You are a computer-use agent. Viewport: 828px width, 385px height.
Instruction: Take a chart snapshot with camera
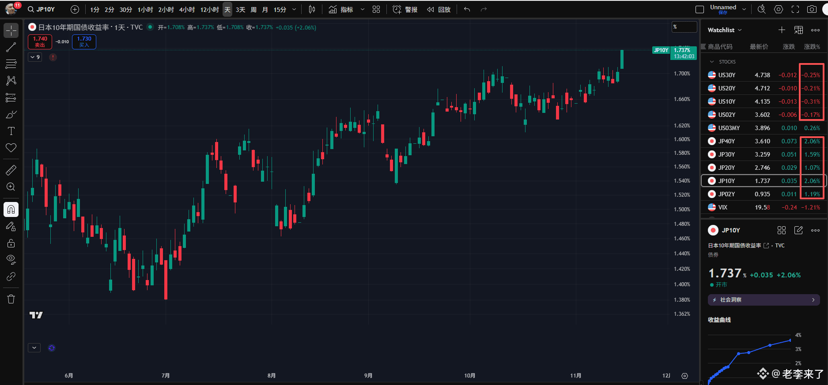pos(812,9)
